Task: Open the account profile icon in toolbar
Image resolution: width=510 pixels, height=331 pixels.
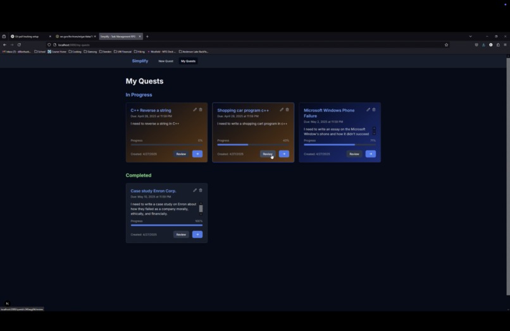Action: click(491, 45)
